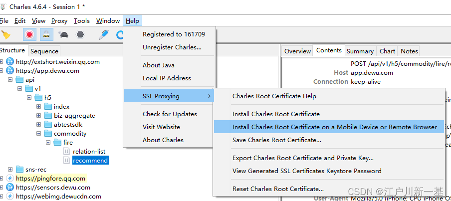Screen dimensions: 451x201
Task: Toggle the hexagon Breakpoints icon
Action: [x=80, y=35]
